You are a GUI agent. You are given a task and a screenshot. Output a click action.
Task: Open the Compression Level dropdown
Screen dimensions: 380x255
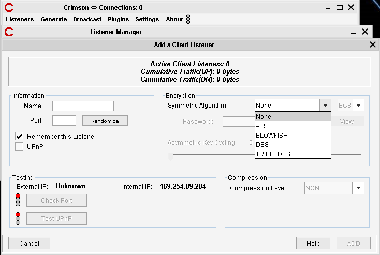(358, 188)
